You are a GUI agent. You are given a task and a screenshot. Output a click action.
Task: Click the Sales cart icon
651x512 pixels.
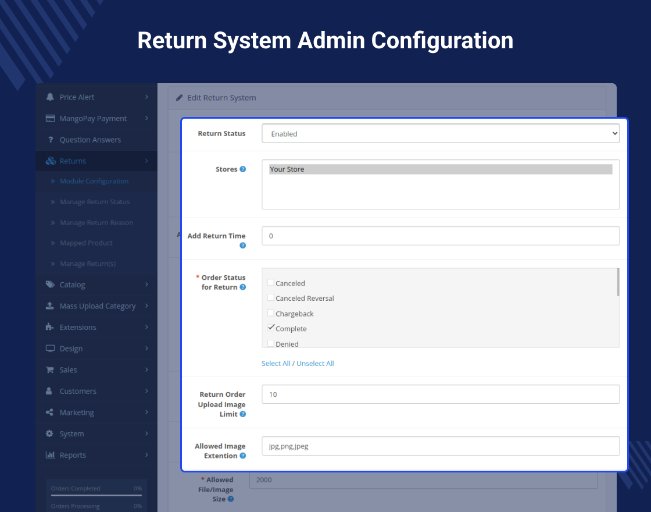50,369
